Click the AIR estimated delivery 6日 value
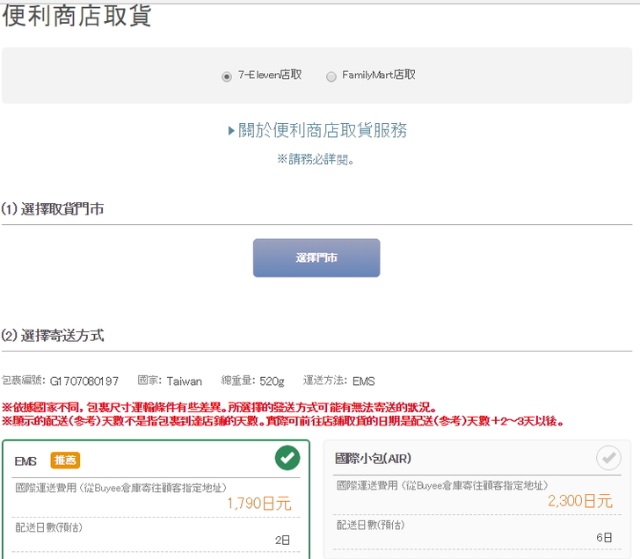The width and height of the screenshot is (640, 559). click(603, 537)
